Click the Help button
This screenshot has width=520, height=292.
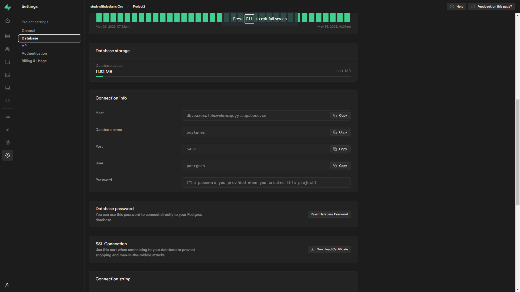pyautogui.click(x=456, y=6)
